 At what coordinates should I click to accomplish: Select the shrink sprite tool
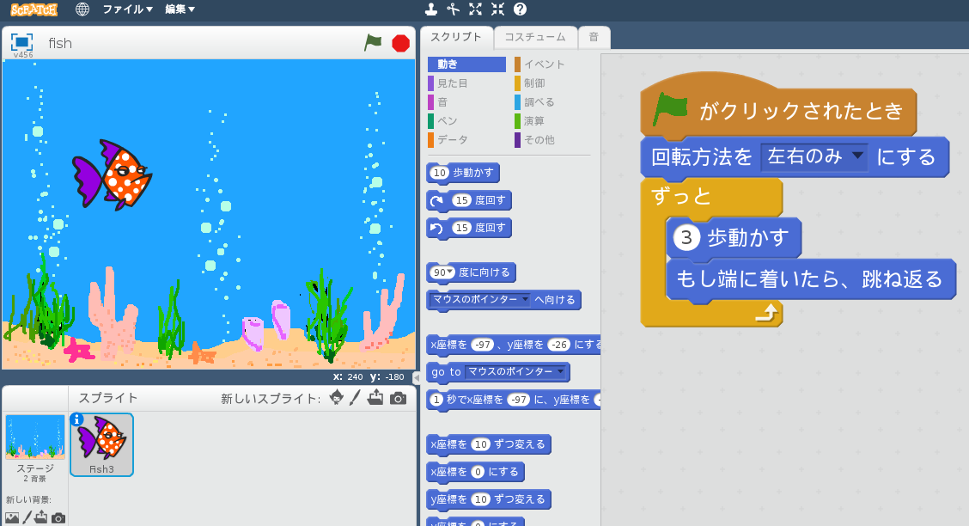pyautogui.click(x=497, y=9)
